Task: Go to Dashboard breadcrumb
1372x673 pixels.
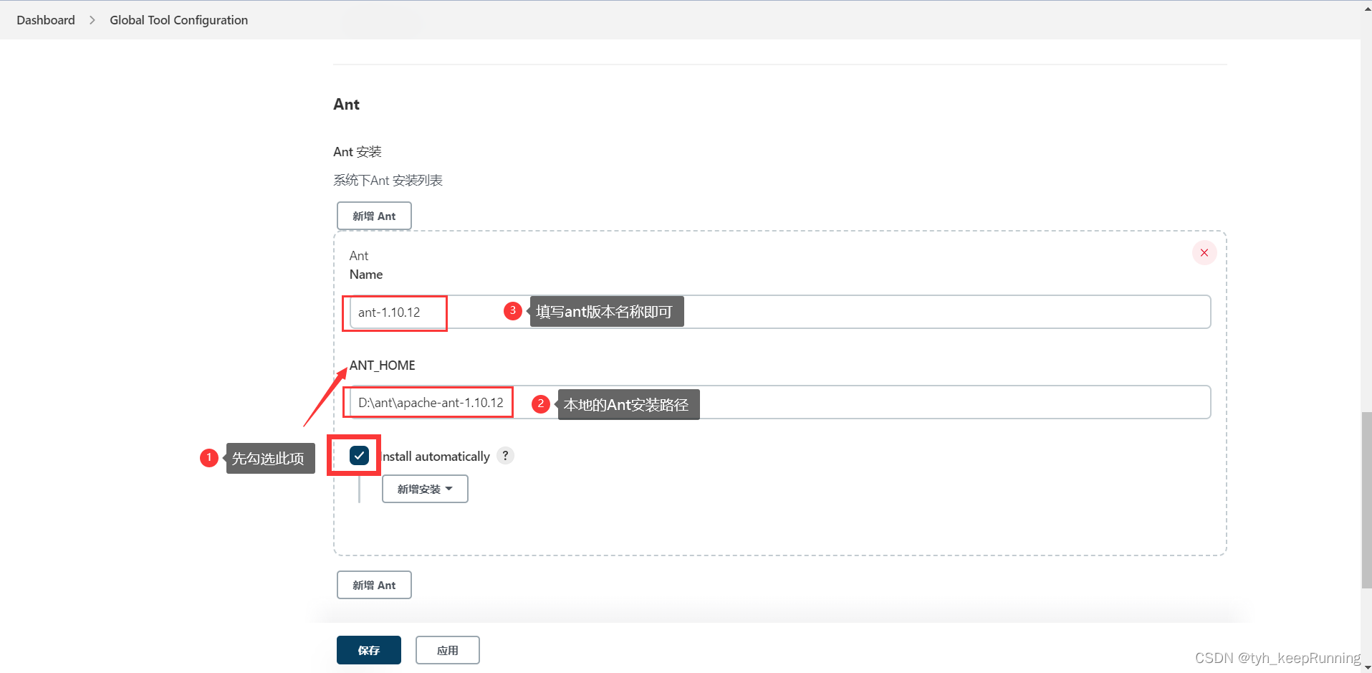Action: (x=46, y=20)
